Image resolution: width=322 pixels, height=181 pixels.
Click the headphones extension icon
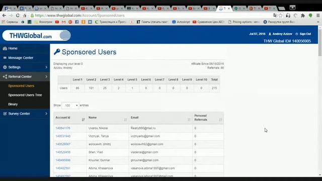coord(288,16)
